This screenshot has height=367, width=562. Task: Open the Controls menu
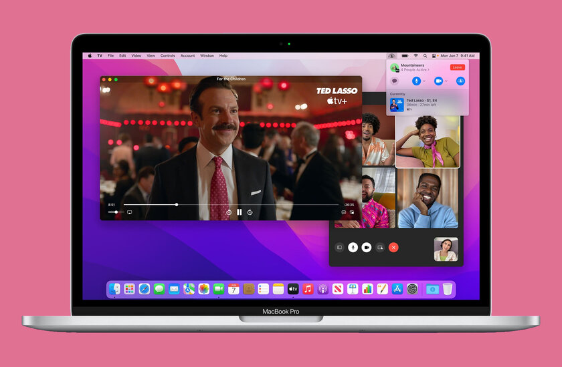click(168, 56)
